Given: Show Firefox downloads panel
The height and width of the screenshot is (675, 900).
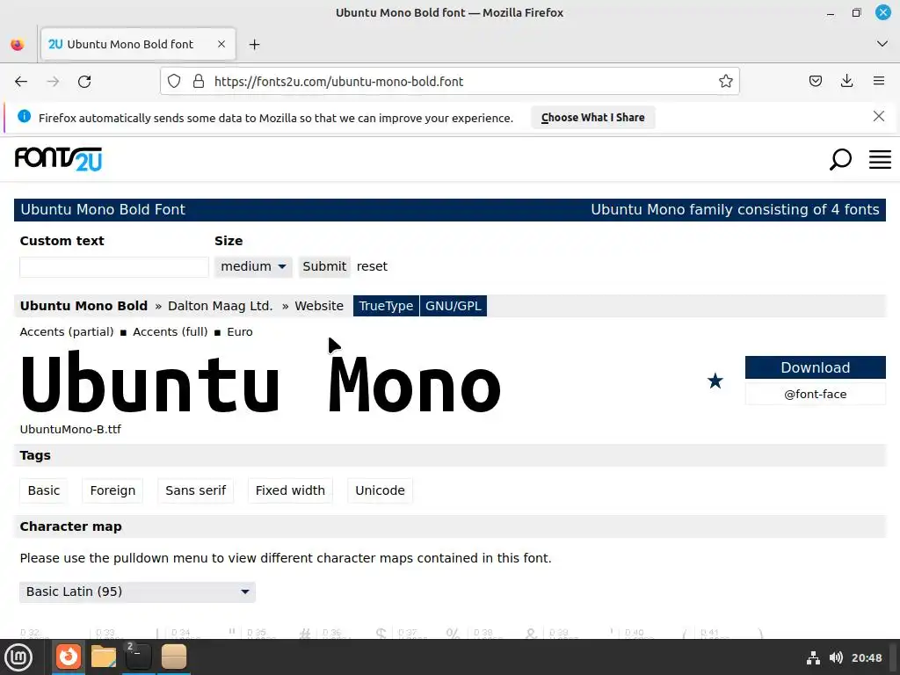Looking at the screenshot, I should (846, 82).
